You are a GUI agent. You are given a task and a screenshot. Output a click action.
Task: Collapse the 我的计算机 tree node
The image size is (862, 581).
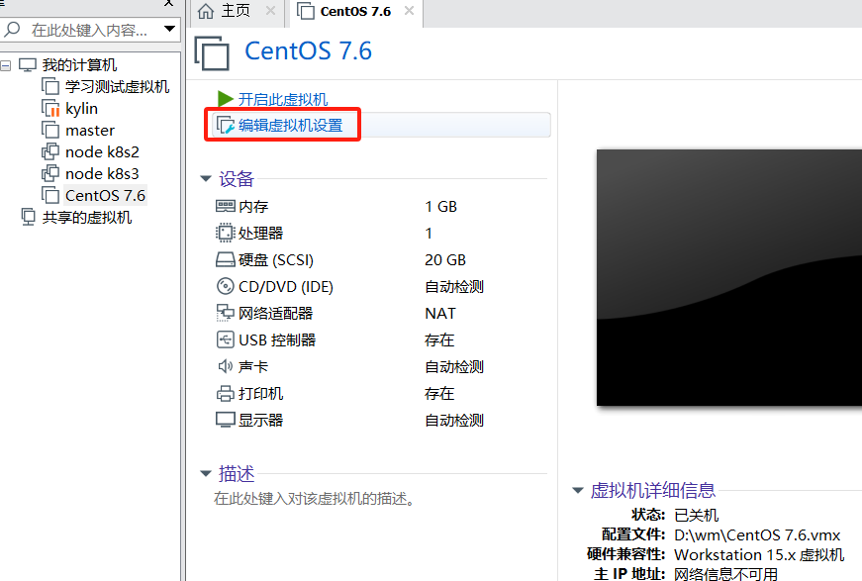coord(6,66)
